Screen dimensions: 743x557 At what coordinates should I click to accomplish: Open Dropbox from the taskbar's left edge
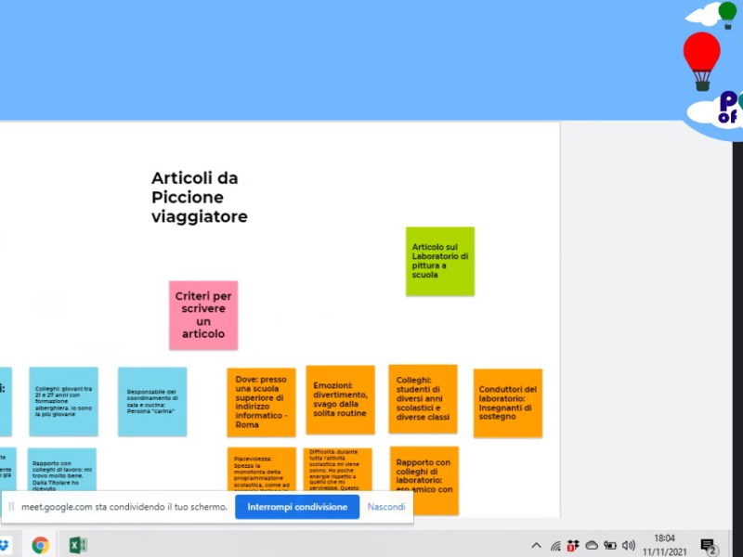point(5,545)
